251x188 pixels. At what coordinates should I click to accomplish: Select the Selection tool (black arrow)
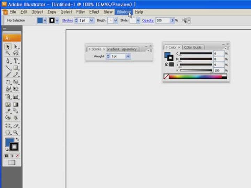(x=8, y=47)
